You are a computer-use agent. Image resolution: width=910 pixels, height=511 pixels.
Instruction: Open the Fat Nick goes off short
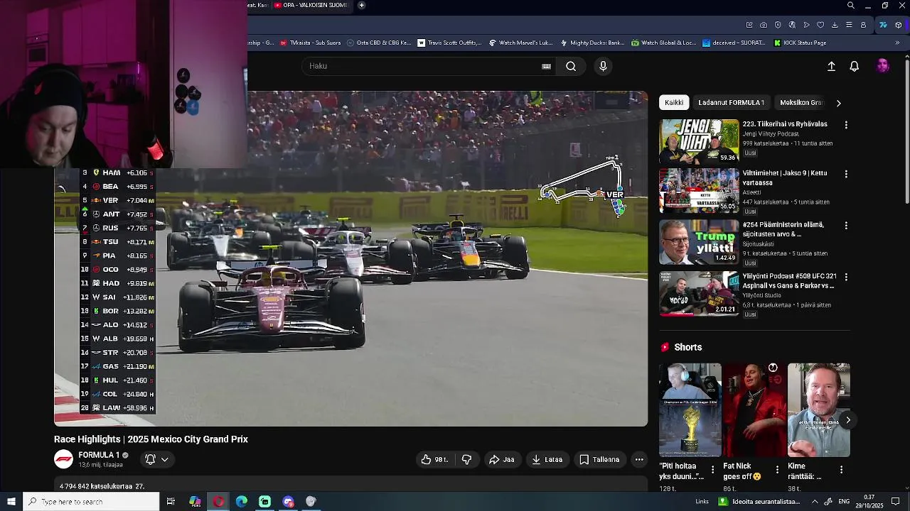[x=754, y=410]
